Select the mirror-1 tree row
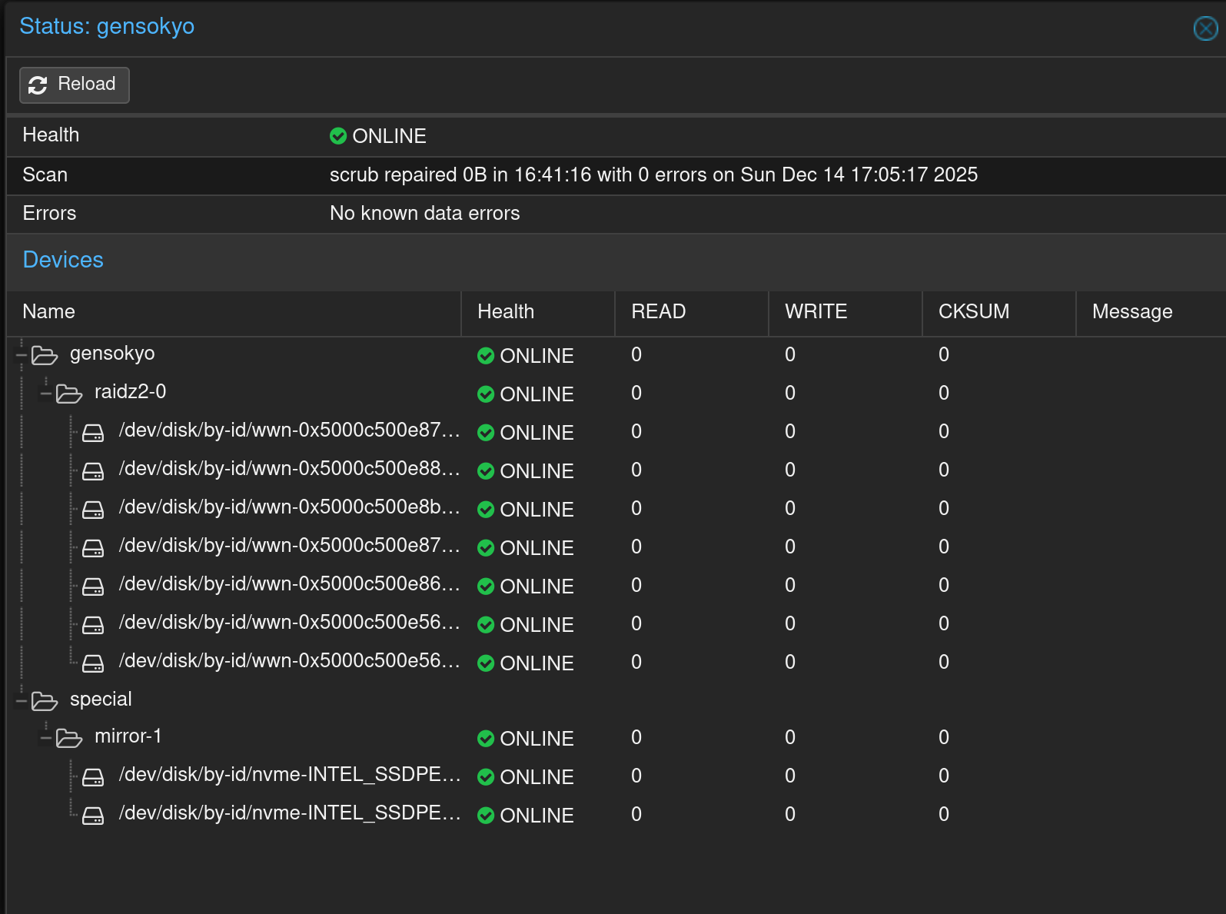Image resolution: width=1226 pixels, height=914 pixels. click(x=616, y=738)
